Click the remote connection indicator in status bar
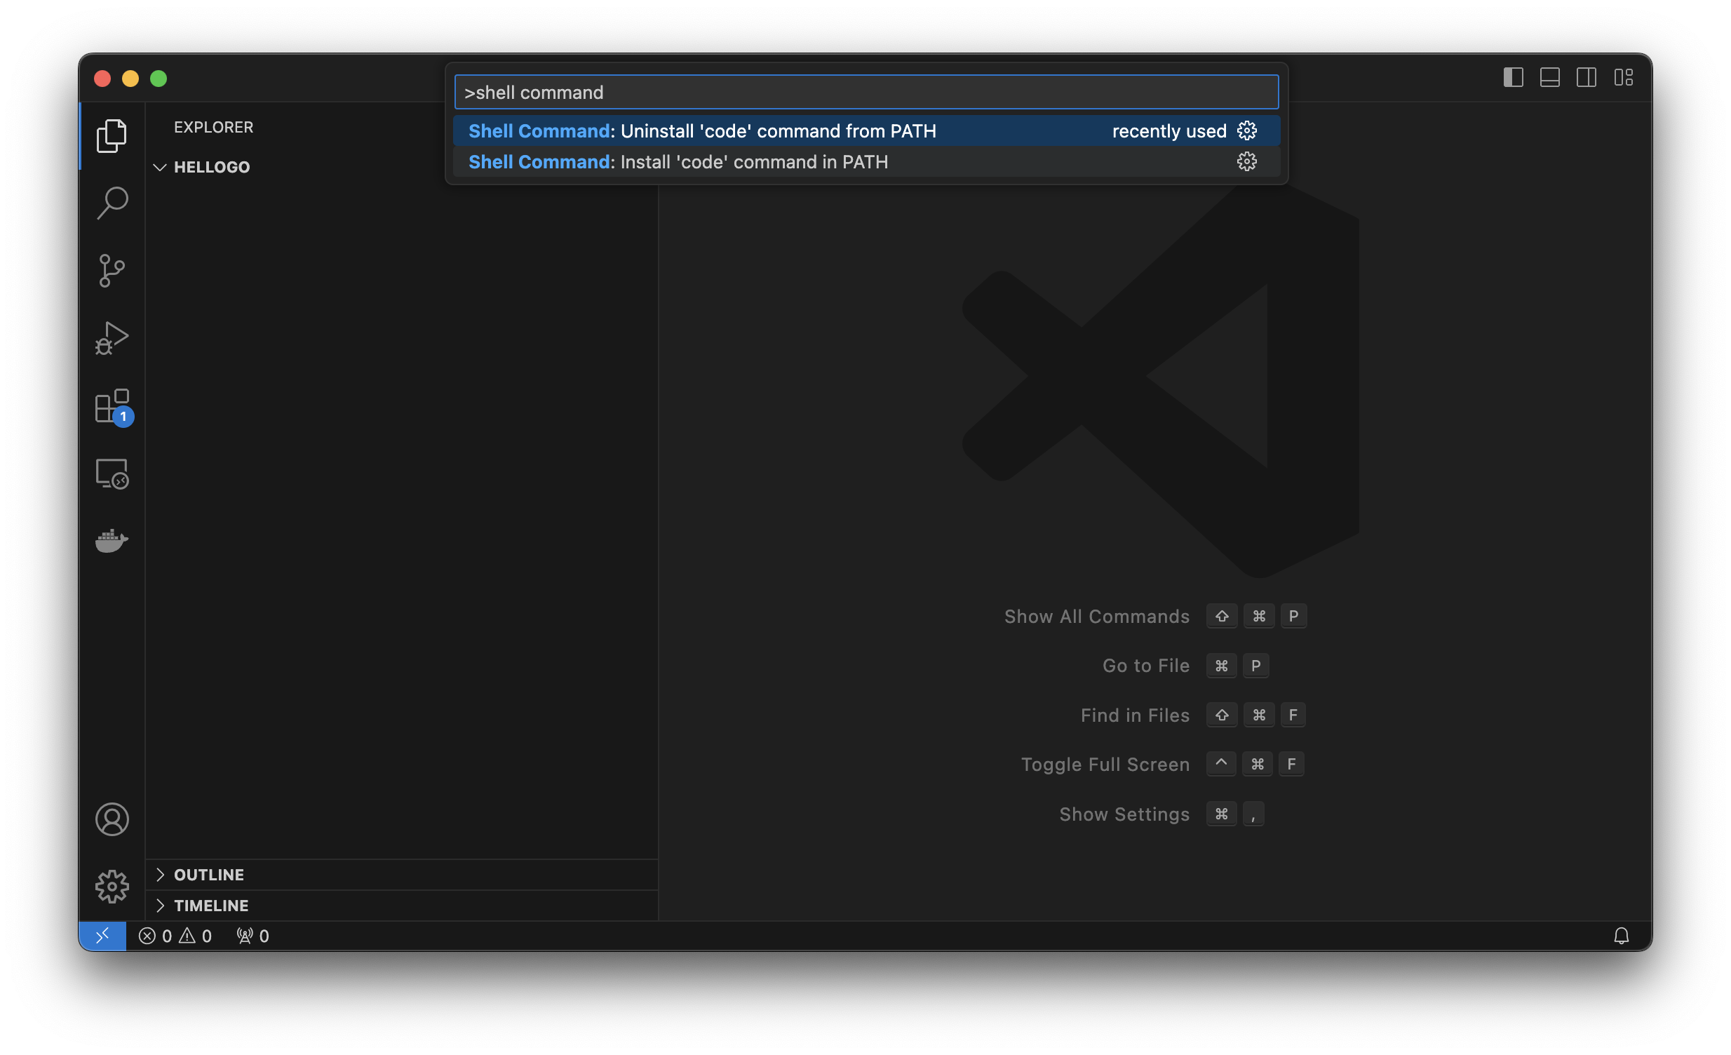 [x=102, y=935]
